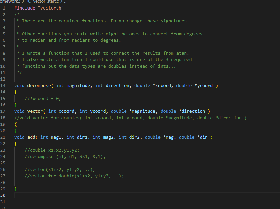Click the *dir parameter in add
This screenshot has height=209, width=280.
(202, 137)
